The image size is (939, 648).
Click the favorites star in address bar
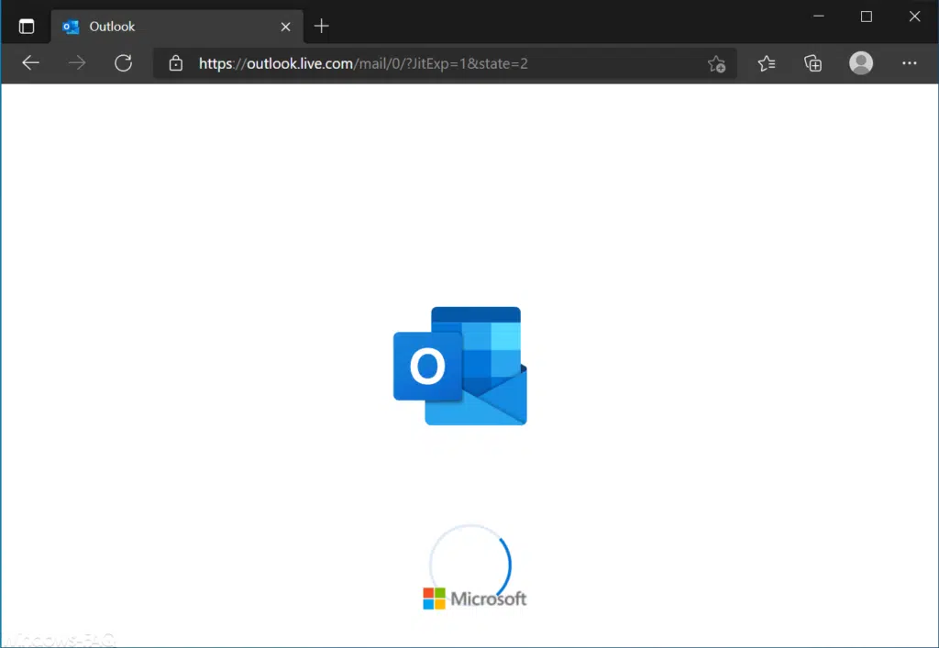pos(717,64)
